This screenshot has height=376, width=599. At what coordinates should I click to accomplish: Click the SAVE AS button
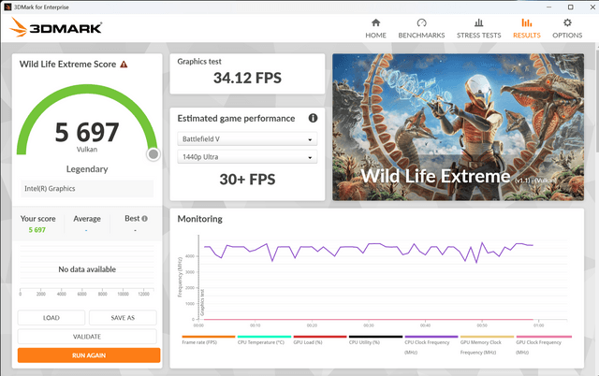(123, 318)
